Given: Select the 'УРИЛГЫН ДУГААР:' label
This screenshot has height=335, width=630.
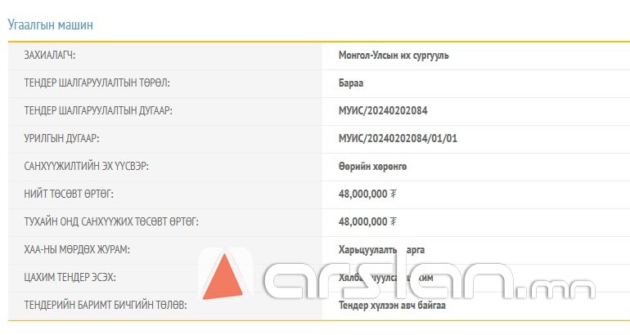Looking at the screenshot, I should click(62, 139).
